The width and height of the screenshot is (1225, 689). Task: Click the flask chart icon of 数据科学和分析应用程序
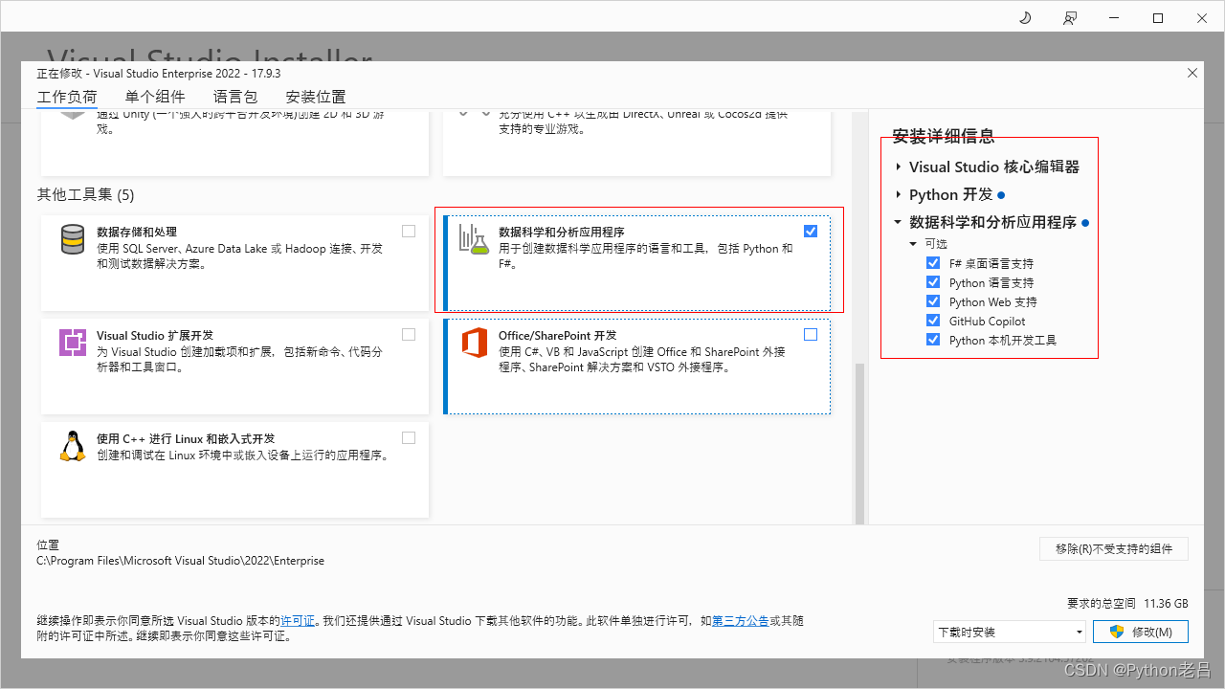coord(474,238)
